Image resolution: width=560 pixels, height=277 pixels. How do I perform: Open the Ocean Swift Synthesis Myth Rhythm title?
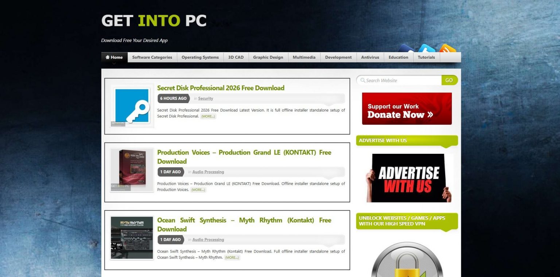244,225
